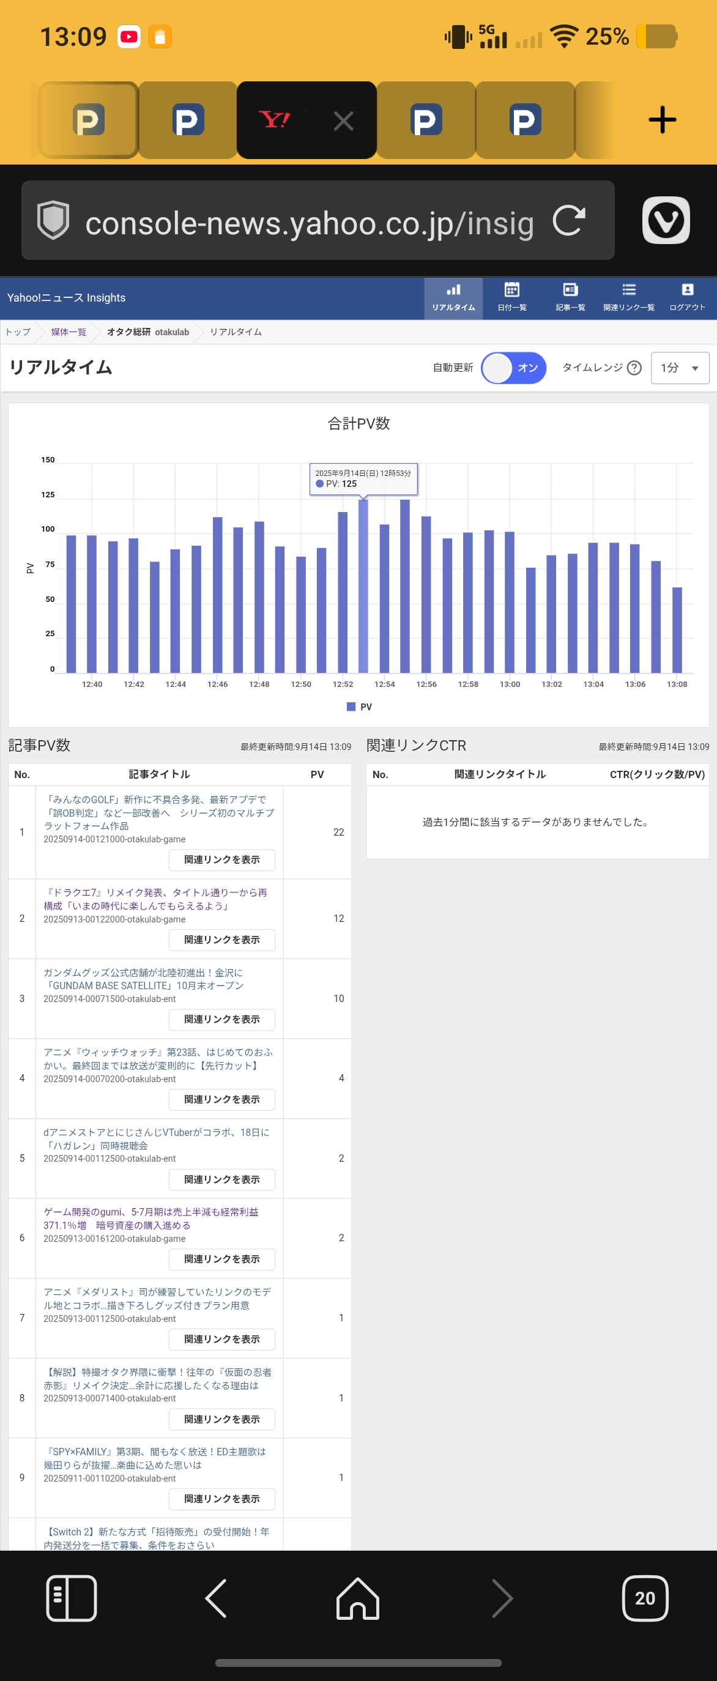Open a new browser tab with the plus icon

[662, 120]
